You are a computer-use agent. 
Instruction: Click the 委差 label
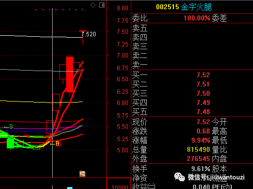click(219, 18)
